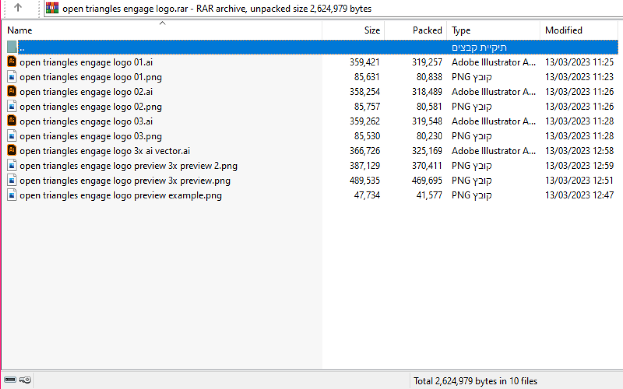
Task: Click the Illustrator icon of logo 02.ai
Action: (x=12, y=91)
